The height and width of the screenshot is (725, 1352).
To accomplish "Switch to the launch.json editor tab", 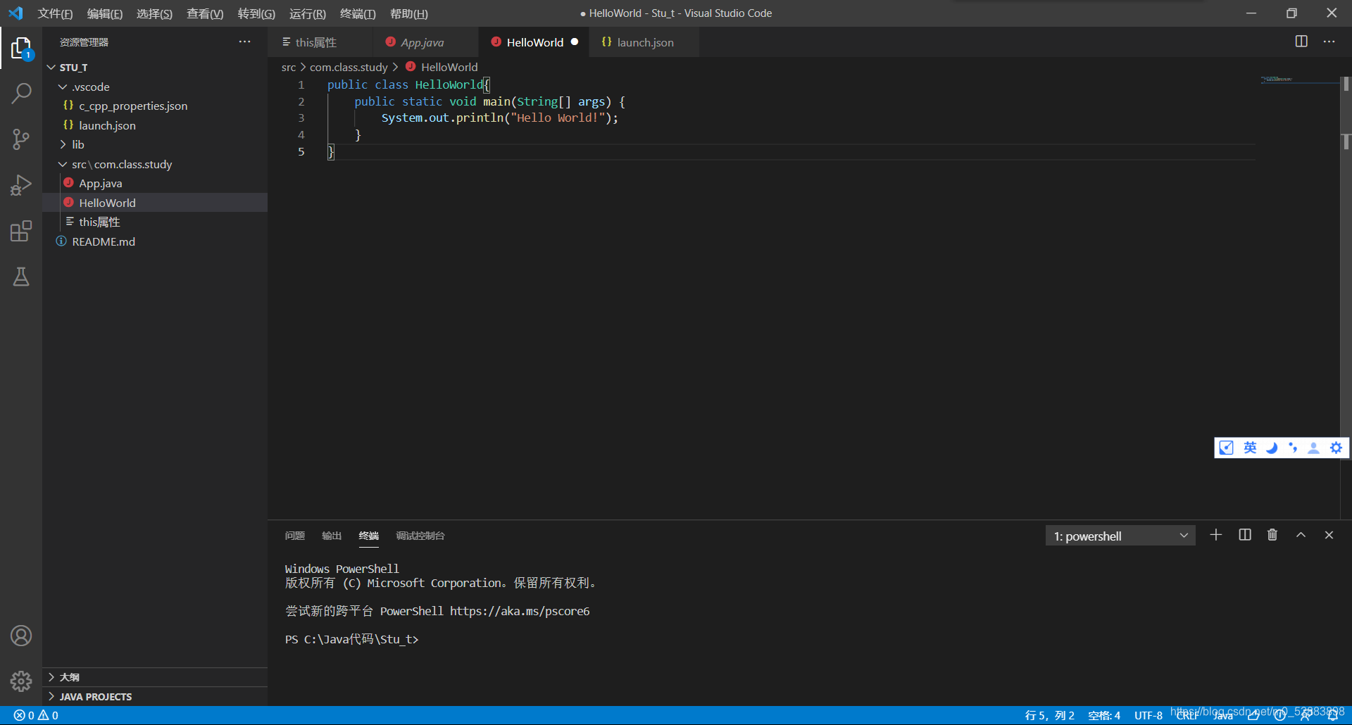I will 644,42.
